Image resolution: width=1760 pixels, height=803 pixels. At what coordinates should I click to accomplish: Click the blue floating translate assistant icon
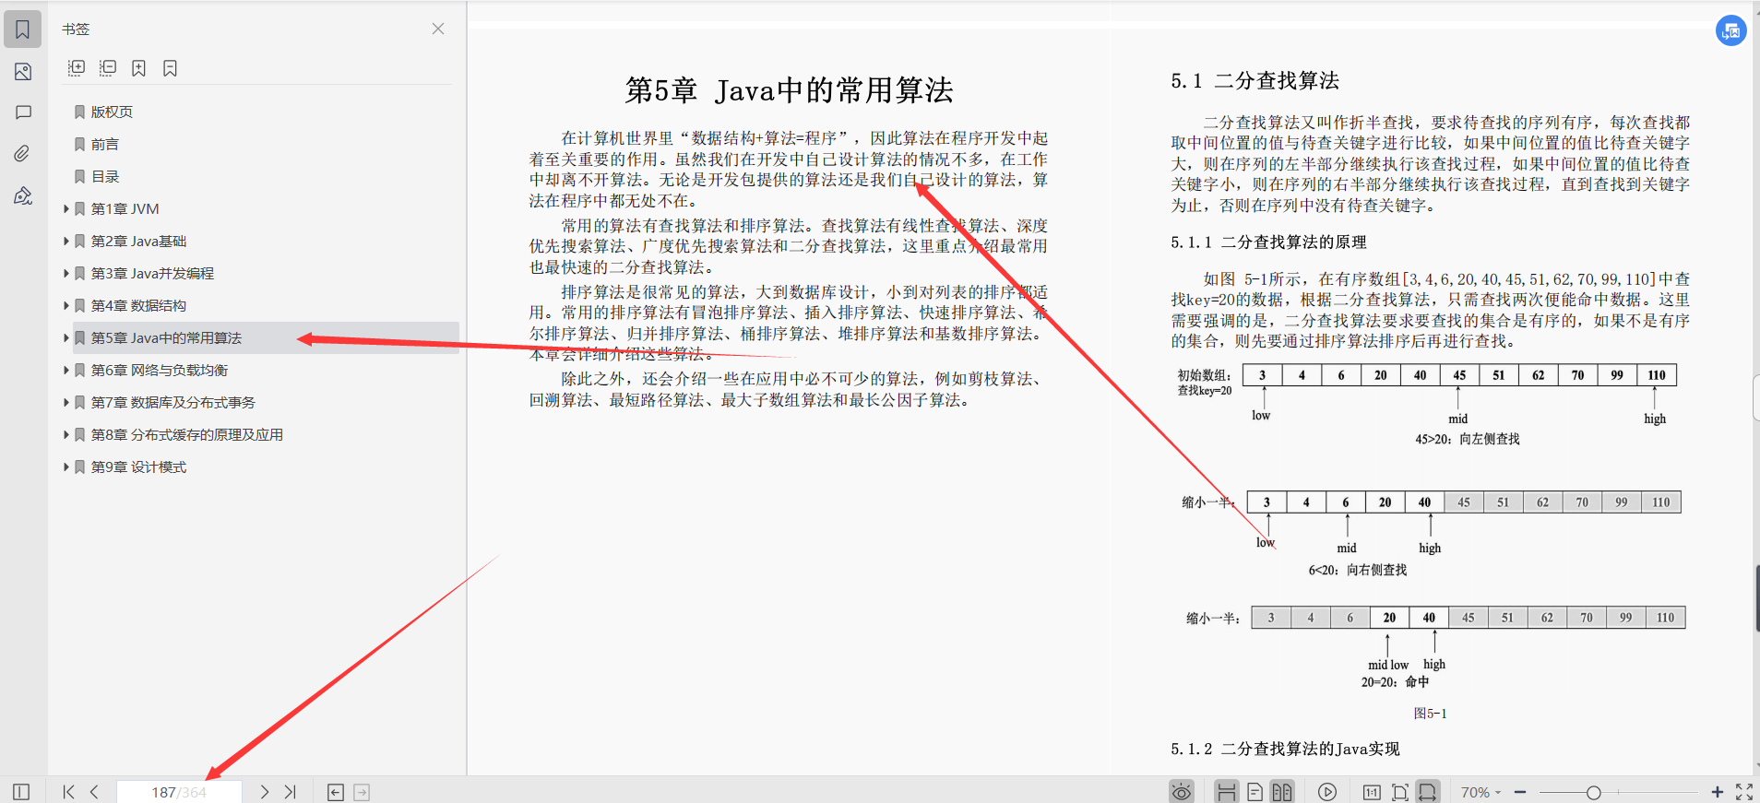pos(1731,30)
